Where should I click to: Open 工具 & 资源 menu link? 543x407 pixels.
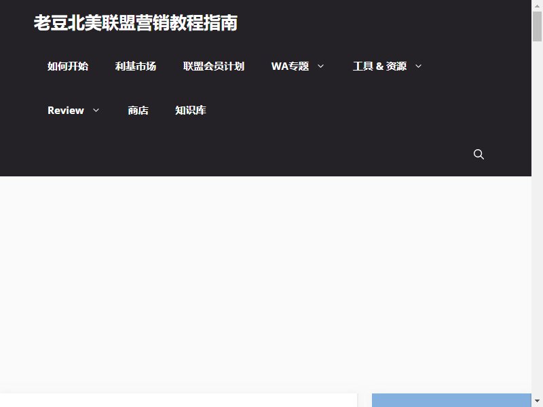[379, 66]
